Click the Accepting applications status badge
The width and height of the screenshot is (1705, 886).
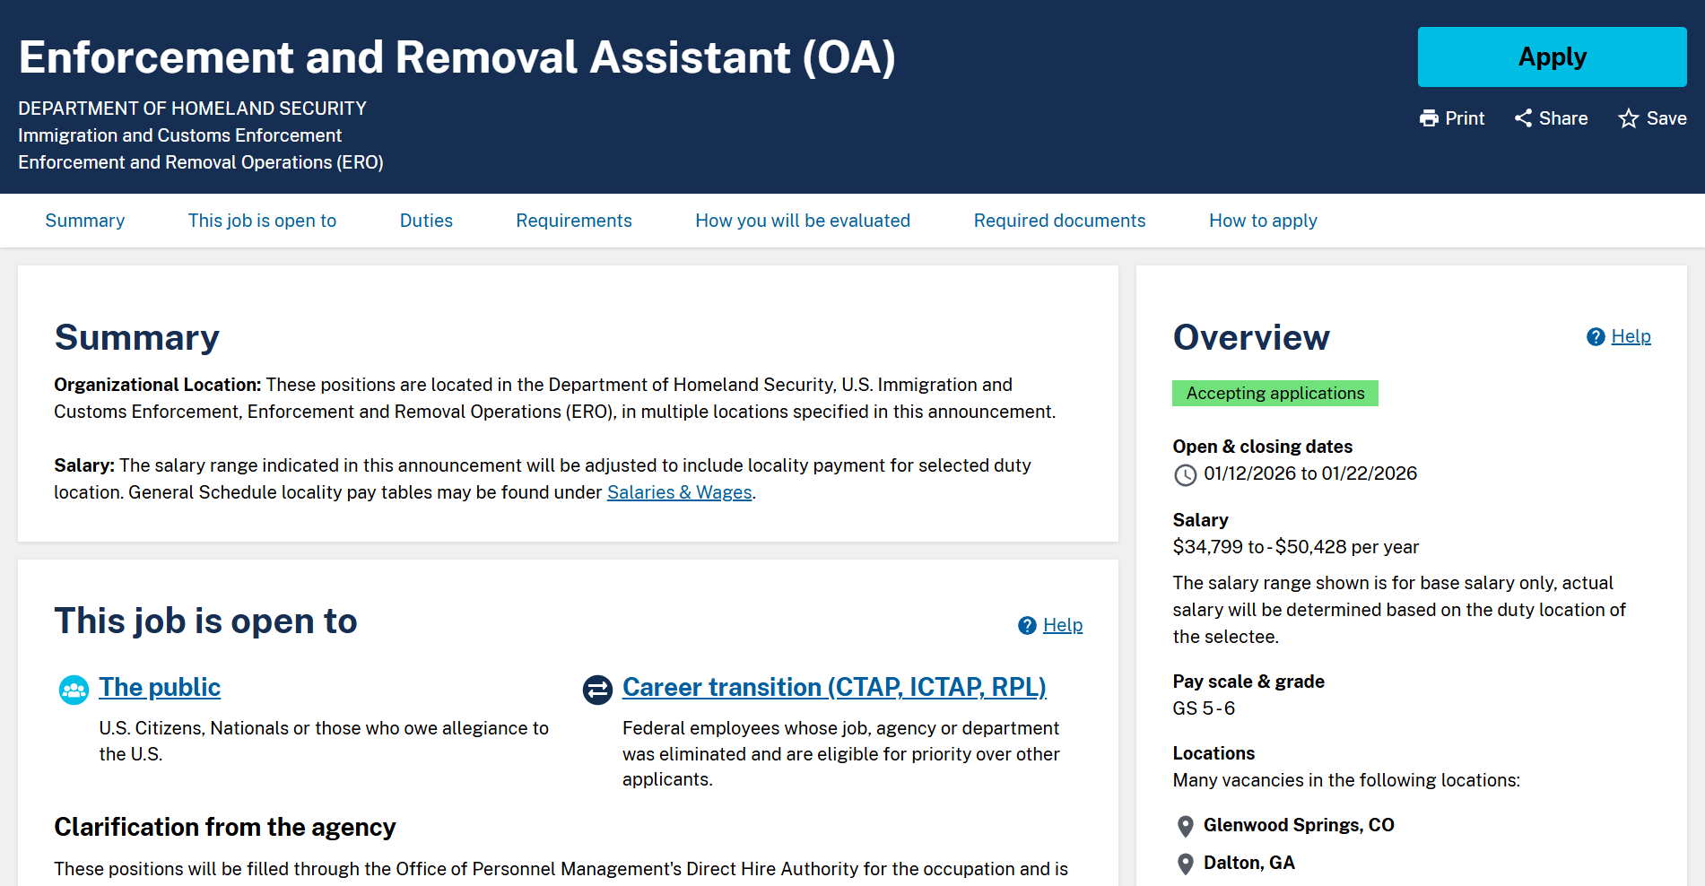pyautogui.click(x=1274, y=394)
